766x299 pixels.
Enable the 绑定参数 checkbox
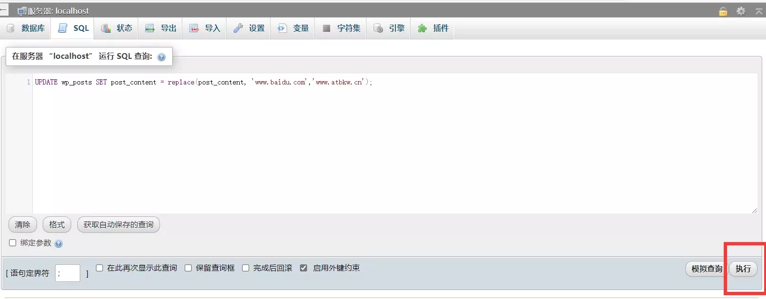click(x=13, y=243)
